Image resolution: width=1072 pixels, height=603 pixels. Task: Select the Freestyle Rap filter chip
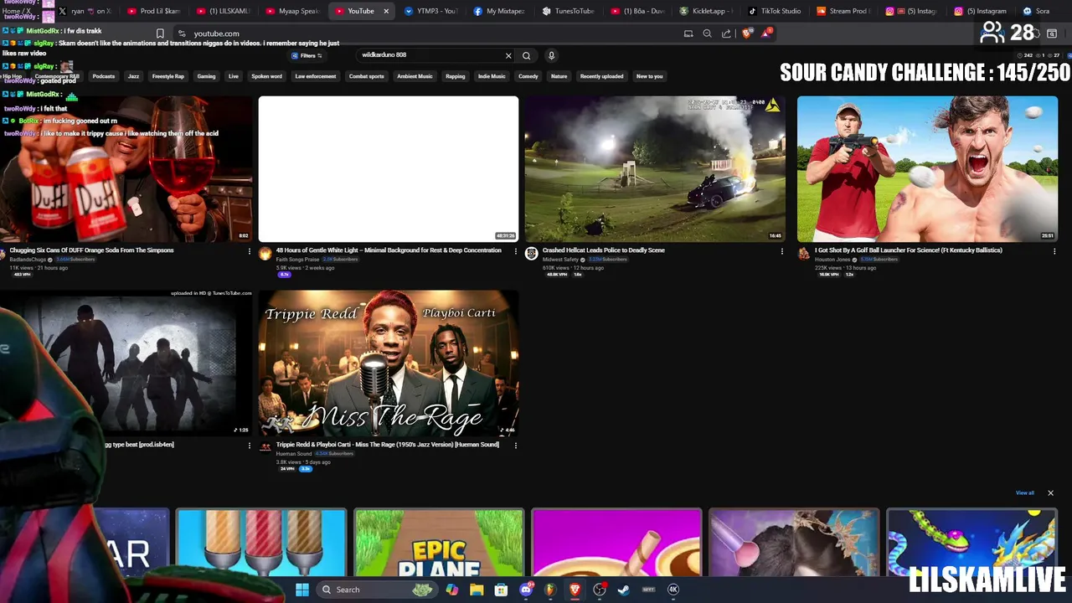tap(168, 76)
